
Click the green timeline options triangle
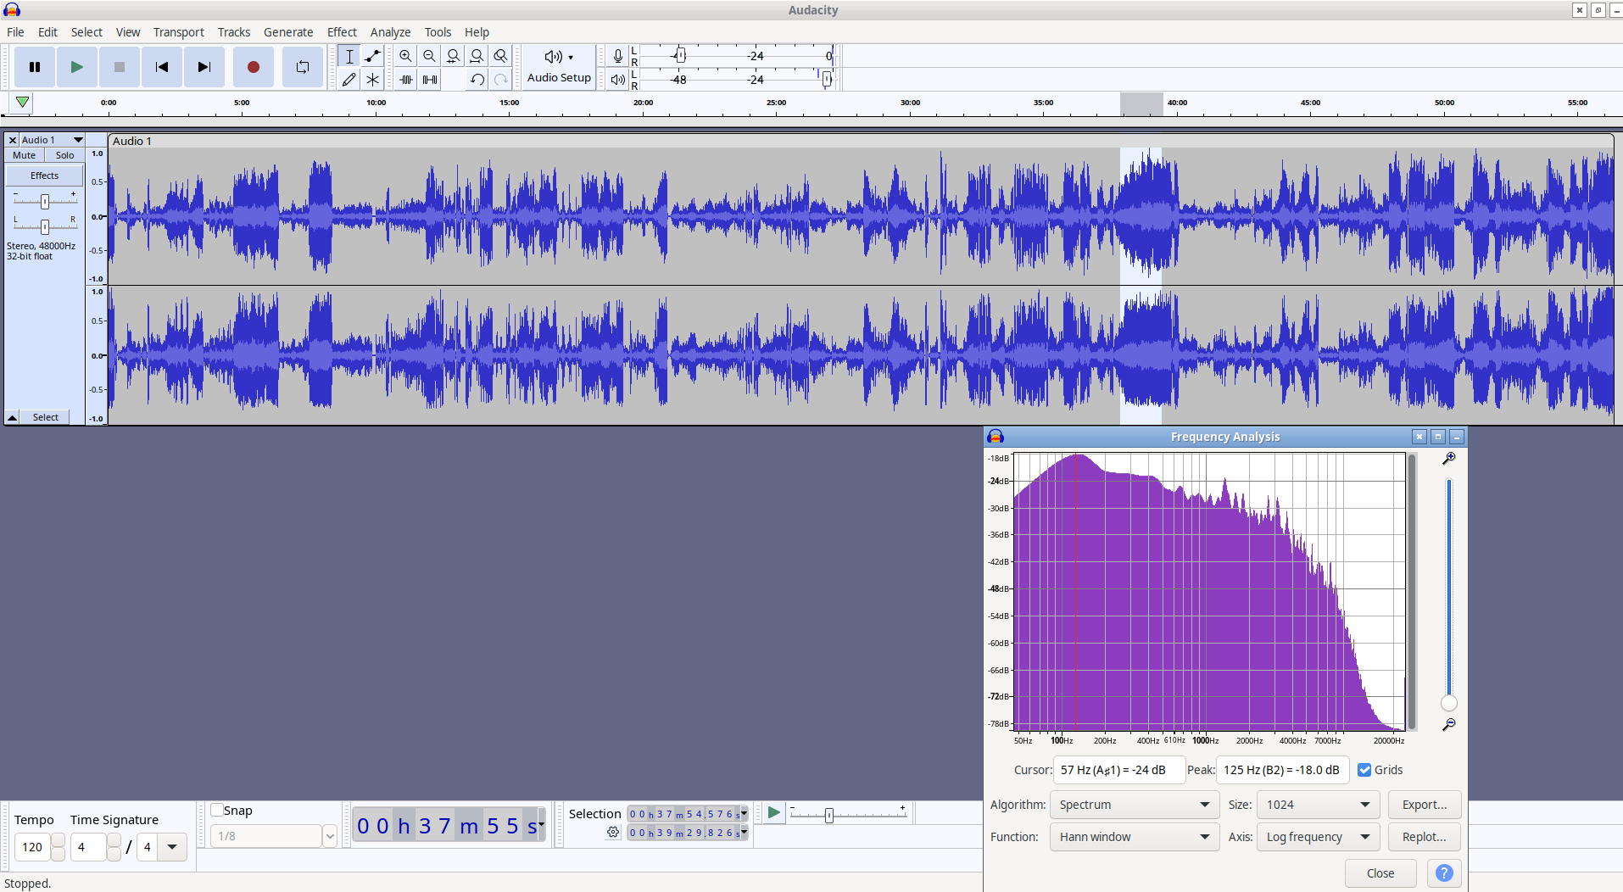(23, 103)
